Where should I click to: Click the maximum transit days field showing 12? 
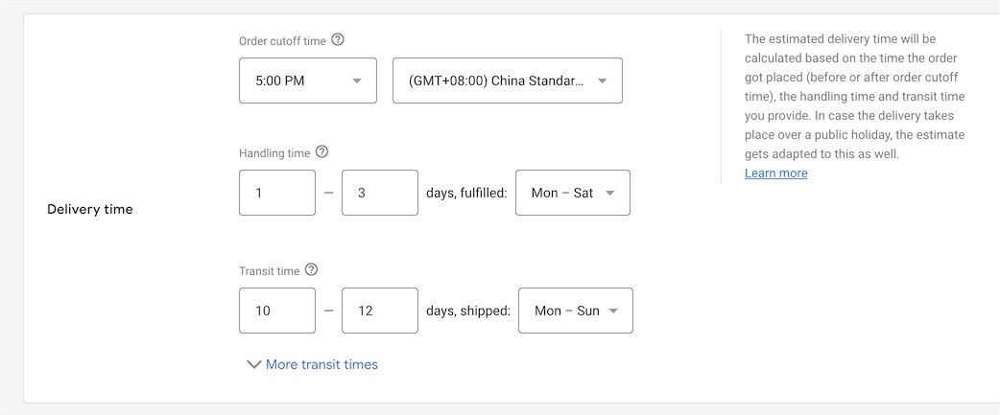[379, 311]
